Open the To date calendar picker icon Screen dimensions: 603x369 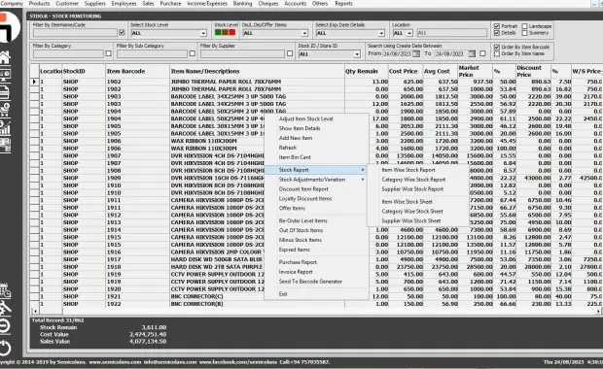click(x=472, y=53)
